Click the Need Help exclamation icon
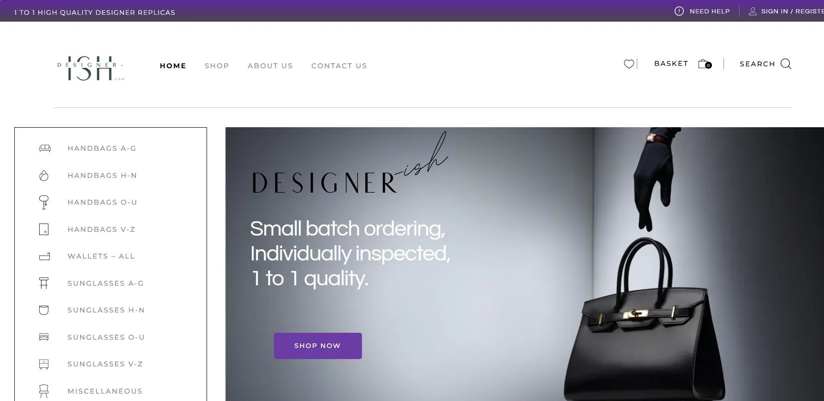This screenshot has width=824, height=401. [x=679, y=11]
